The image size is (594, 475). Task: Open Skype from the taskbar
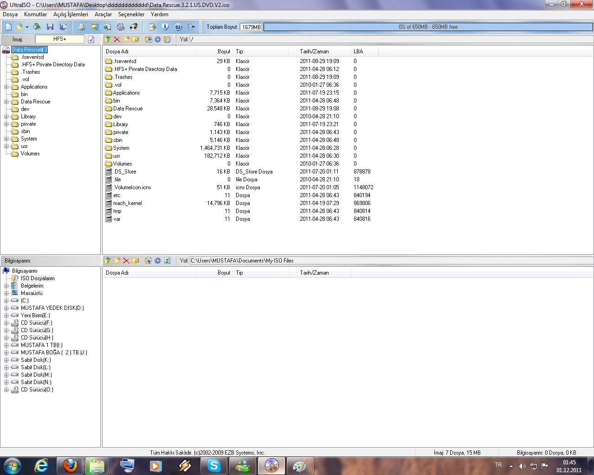214,466
